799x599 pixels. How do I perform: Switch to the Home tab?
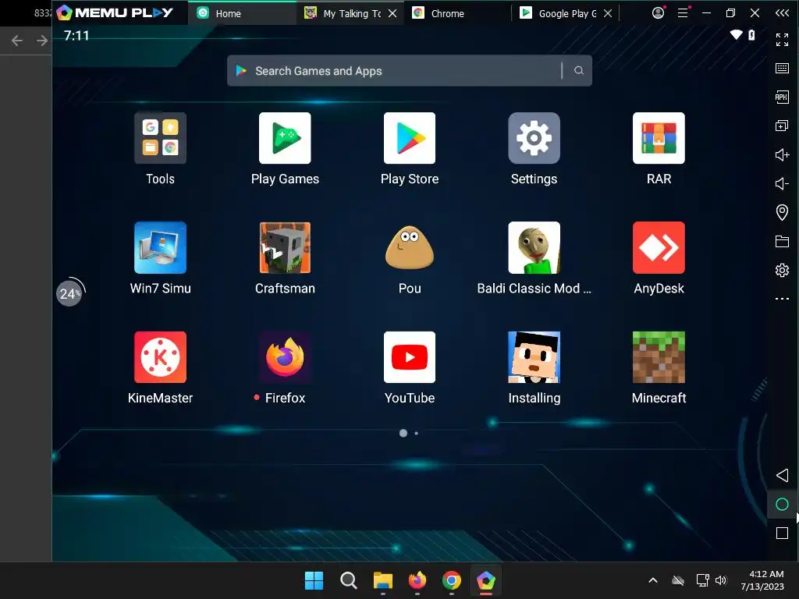tap(242, 13)
